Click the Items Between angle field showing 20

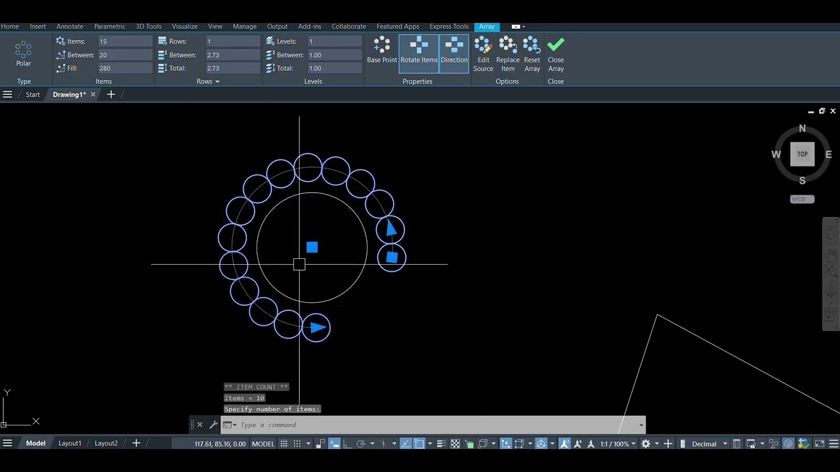point(125,55)
